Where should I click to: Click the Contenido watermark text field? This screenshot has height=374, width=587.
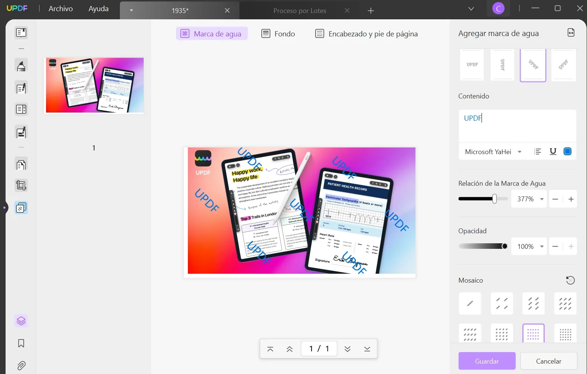(x=517, y=126)
